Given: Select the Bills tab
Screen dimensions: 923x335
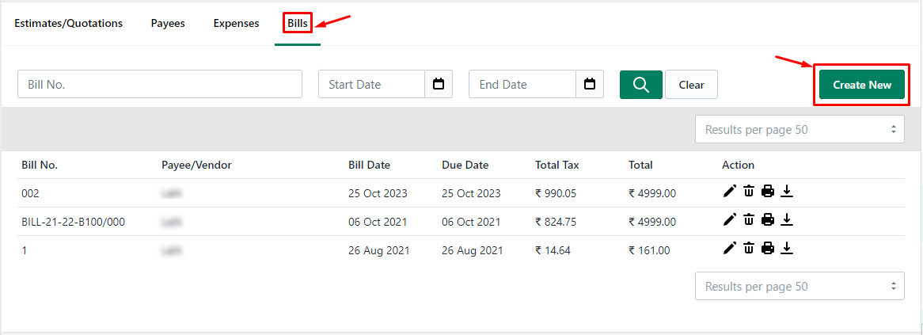Looking at the screenshot, I should [x=298, y=24].
